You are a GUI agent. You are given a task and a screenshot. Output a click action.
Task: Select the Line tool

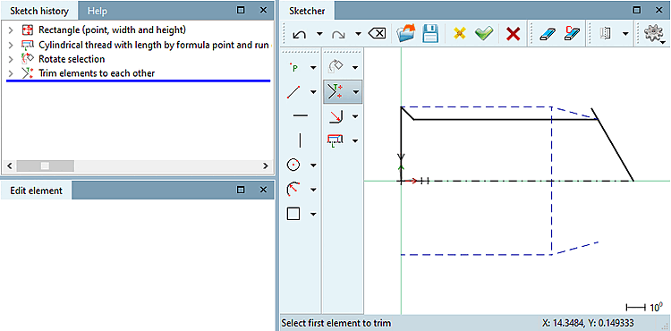tap(293, 92)
